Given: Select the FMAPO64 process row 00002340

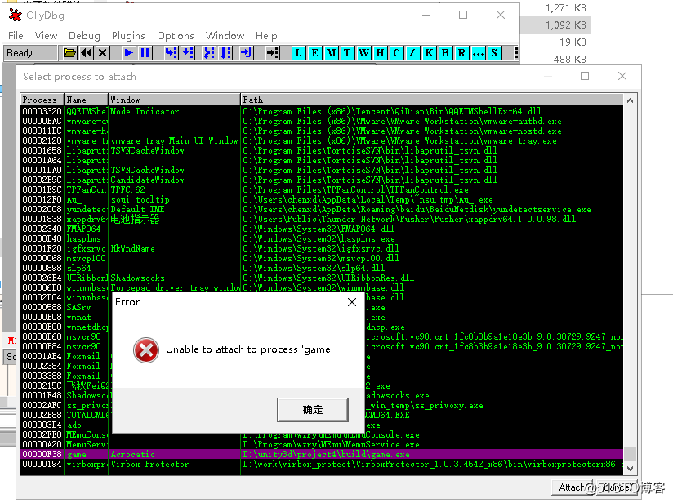Looking at the screenshot, I should pyautogui.click(x=322, y=229).
